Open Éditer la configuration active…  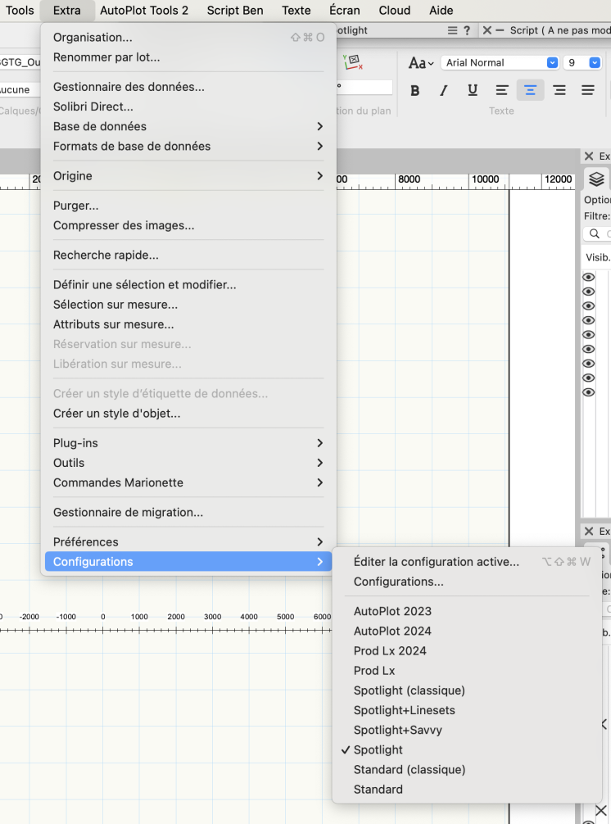click(436, 562)
